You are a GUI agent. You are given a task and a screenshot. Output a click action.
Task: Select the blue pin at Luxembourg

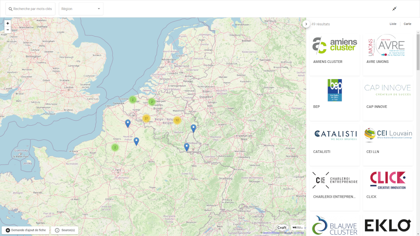(187, 147)
